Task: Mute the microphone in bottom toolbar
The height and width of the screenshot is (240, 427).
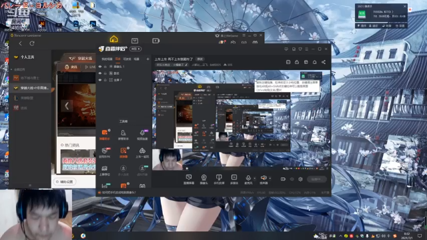Action: coord(248,178)
